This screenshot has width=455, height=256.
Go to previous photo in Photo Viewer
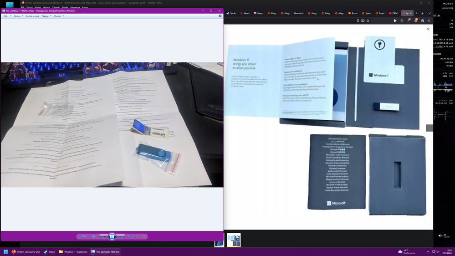(x=103, y=236)
